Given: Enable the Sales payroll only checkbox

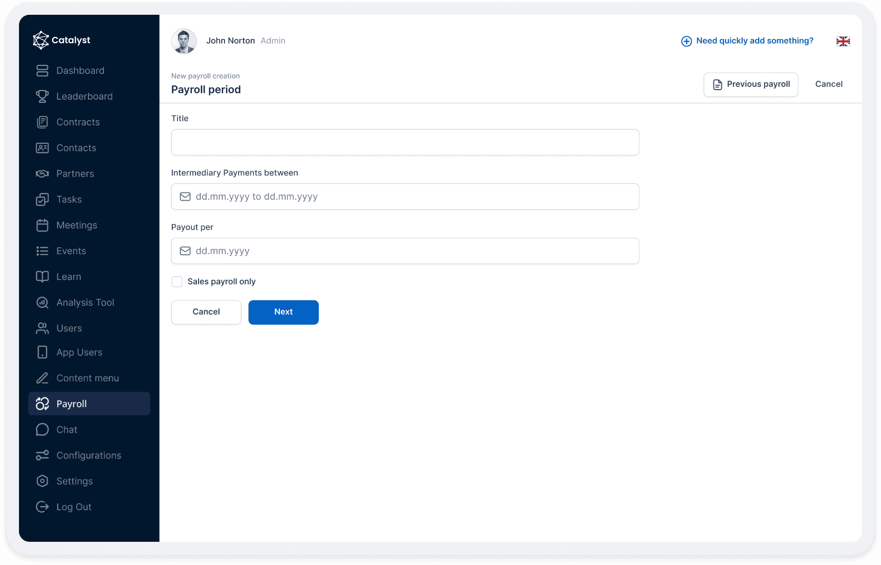Looking at the screenshot, I should pos(177,282).
